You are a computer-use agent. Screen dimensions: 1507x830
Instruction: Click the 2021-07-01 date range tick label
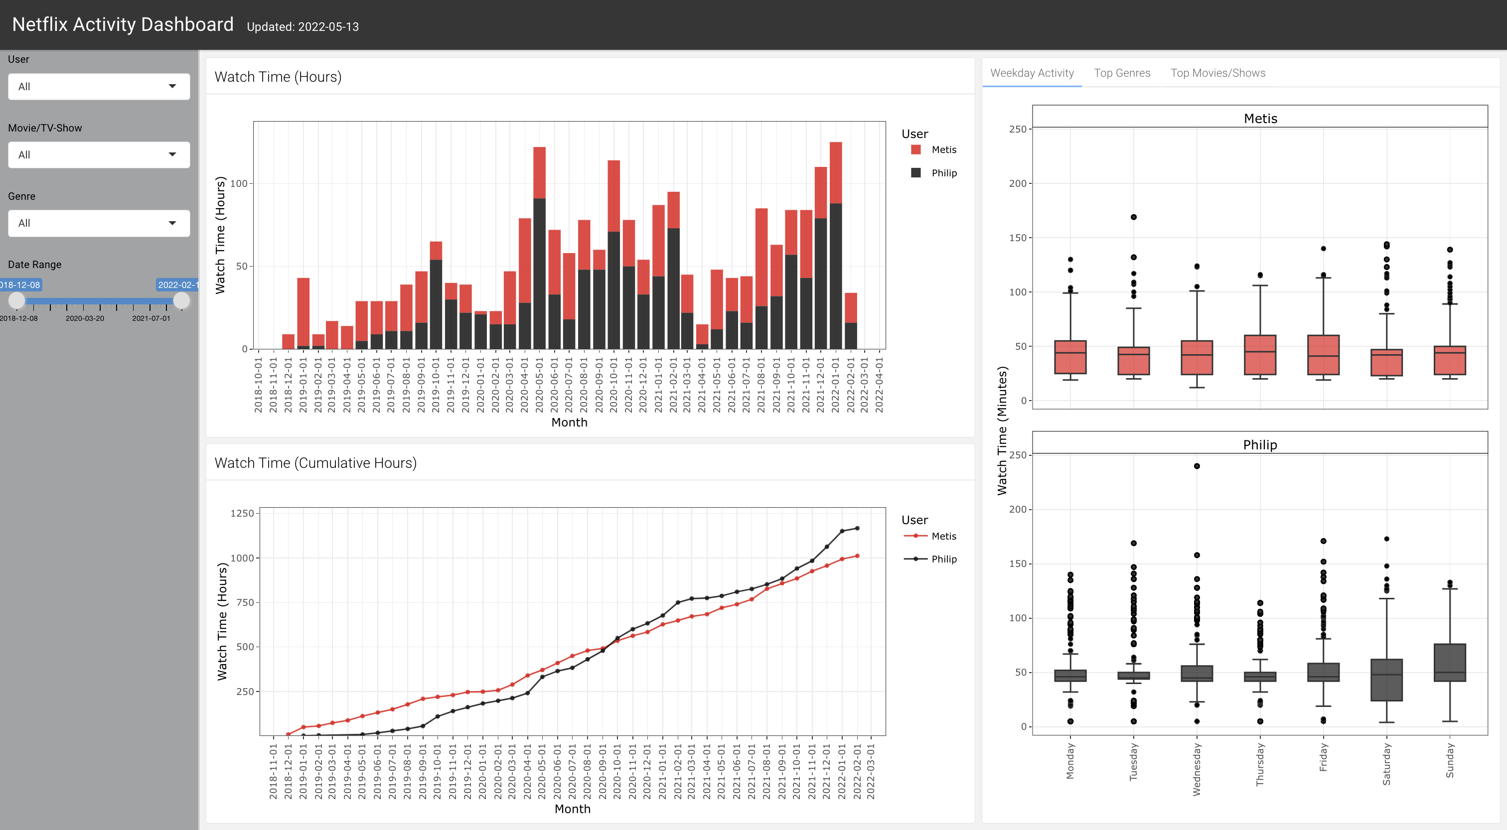[x=151, y=319]
